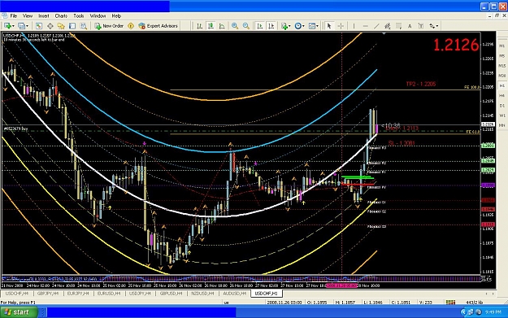Switch to line chart display
508x318 pixels.
[222, 26]
